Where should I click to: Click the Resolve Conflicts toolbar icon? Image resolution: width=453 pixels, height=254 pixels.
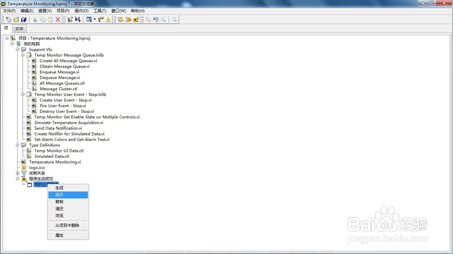[101, 19]
